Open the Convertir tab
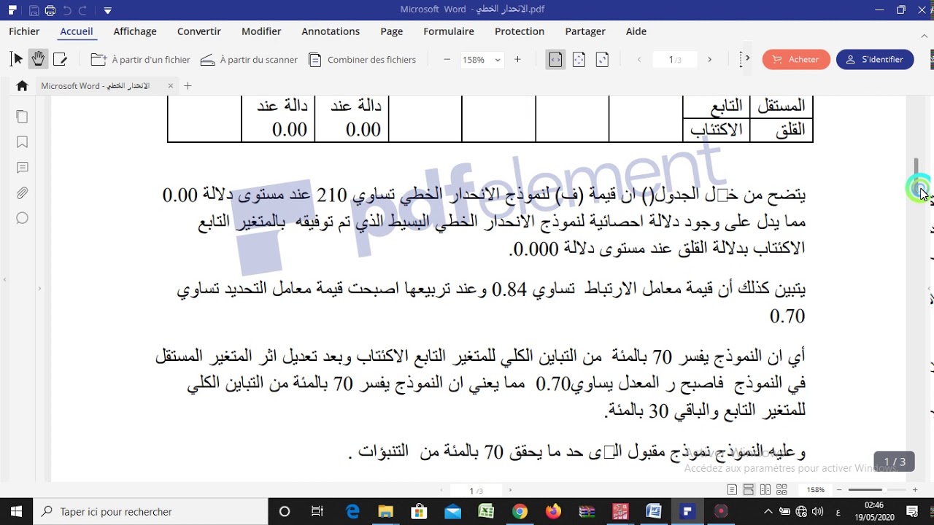Screen dimensions: 934x525 199,31
